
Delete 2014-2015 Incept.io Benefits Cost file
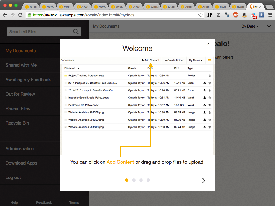click(x=209, y=90)
